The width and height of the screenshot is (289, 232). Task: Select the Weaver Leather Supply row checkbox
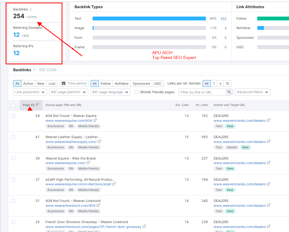tap(13, 137)
